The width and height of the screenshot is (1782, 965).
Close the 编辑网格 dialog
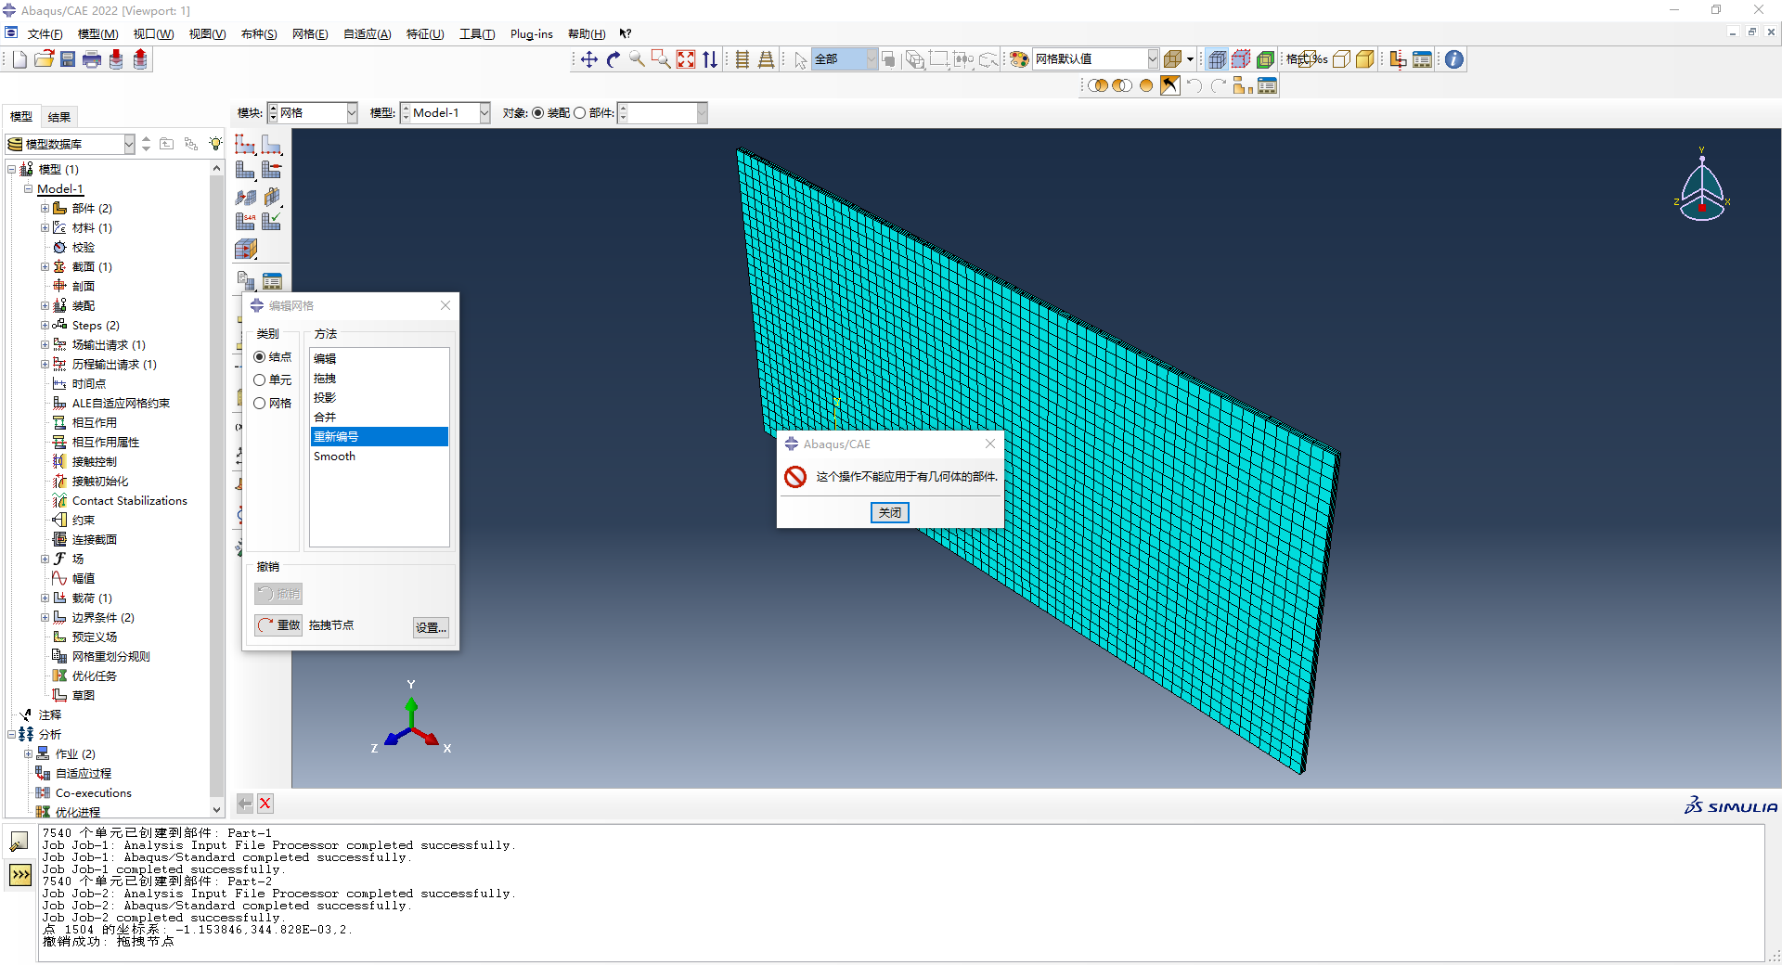(x=445, y=305)
